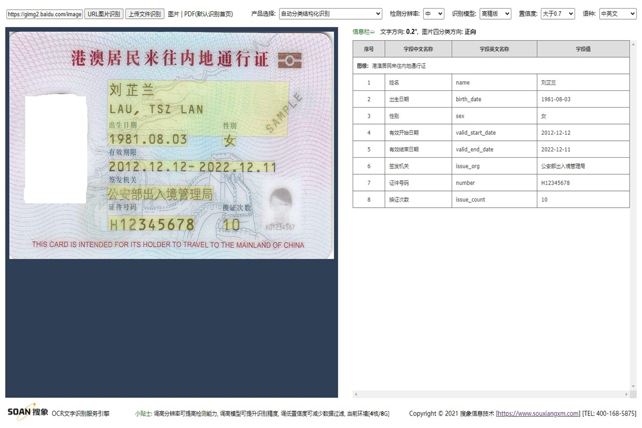
Task: Open the 检测分辨率 dropdown
Action: tap(433, 13)
